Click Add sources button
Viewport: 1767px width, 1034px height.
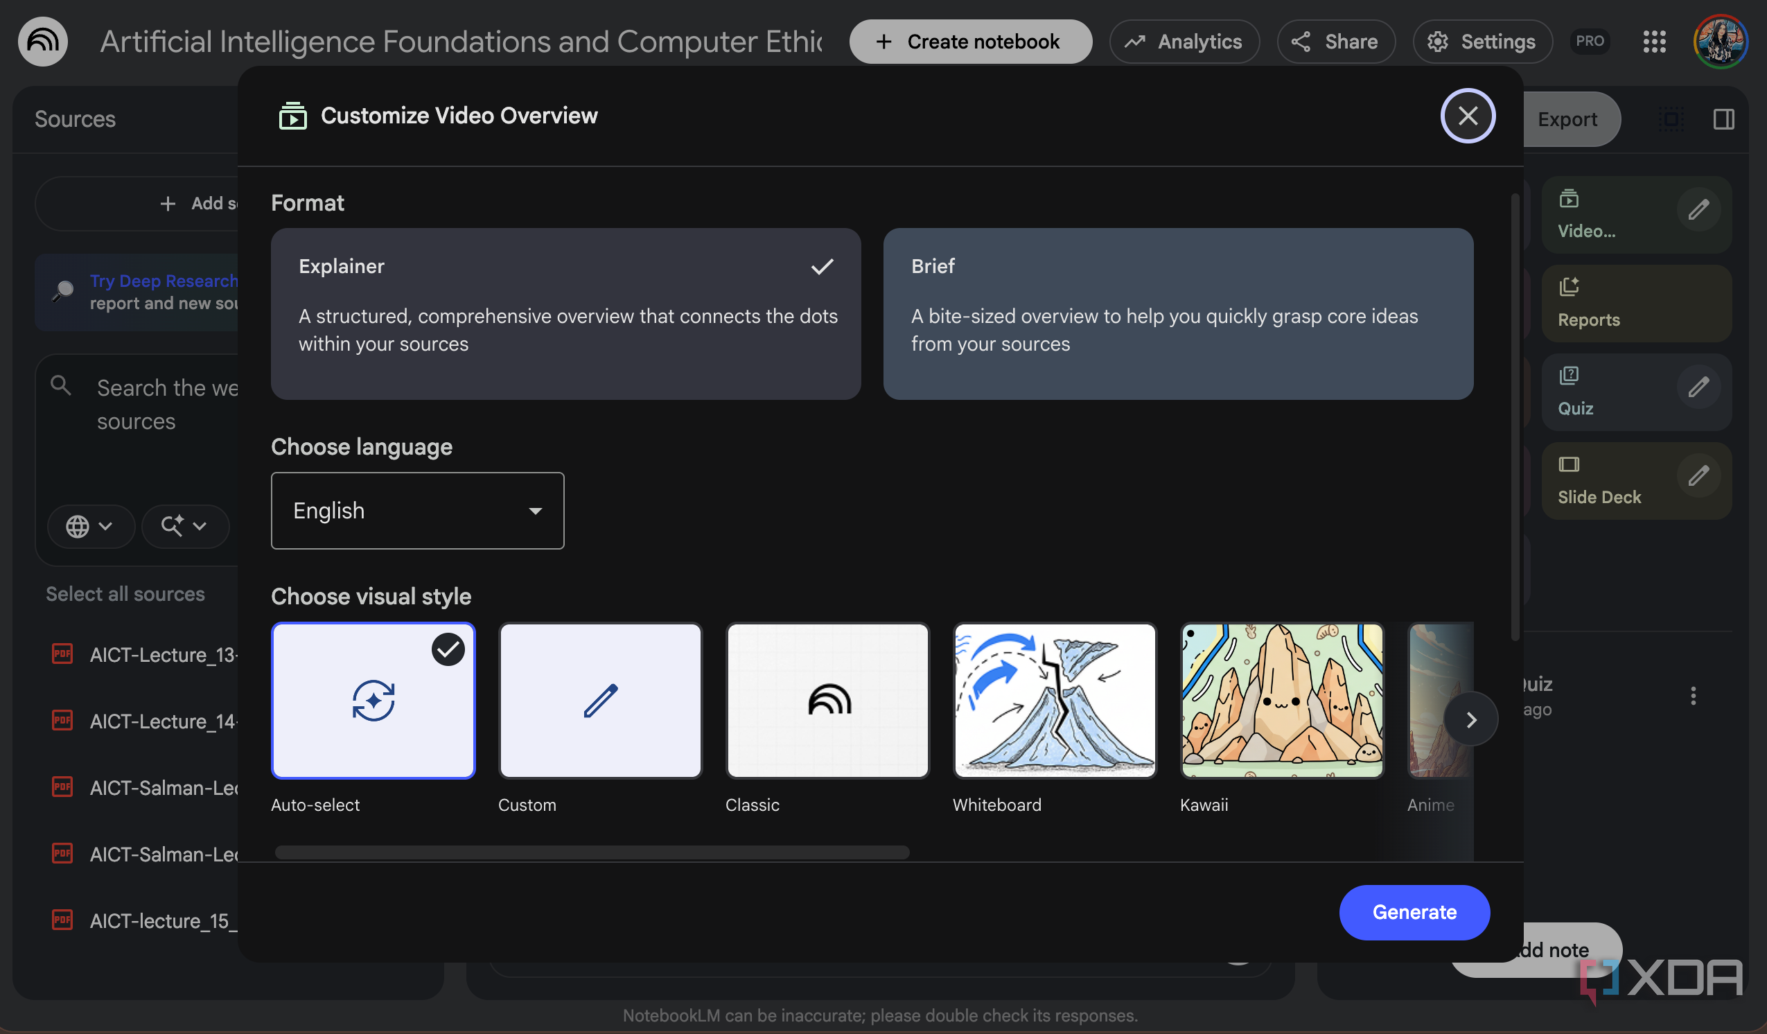click(137, 204)
